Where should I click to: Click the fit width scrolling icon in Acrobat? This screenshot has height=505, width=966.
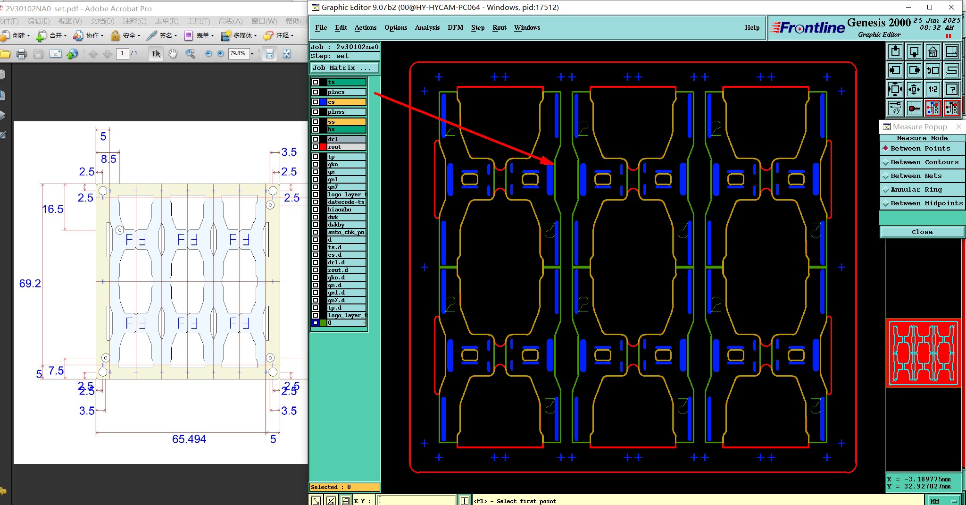(x=269, y=54)
